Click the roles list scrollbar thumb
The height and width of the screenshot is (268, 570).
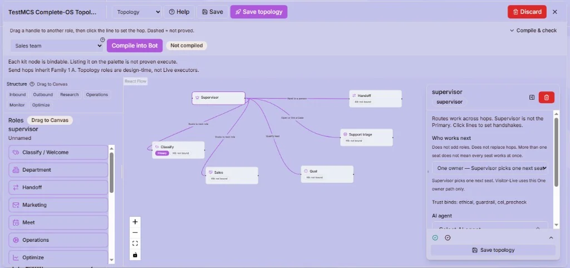[x=111, y=173]
